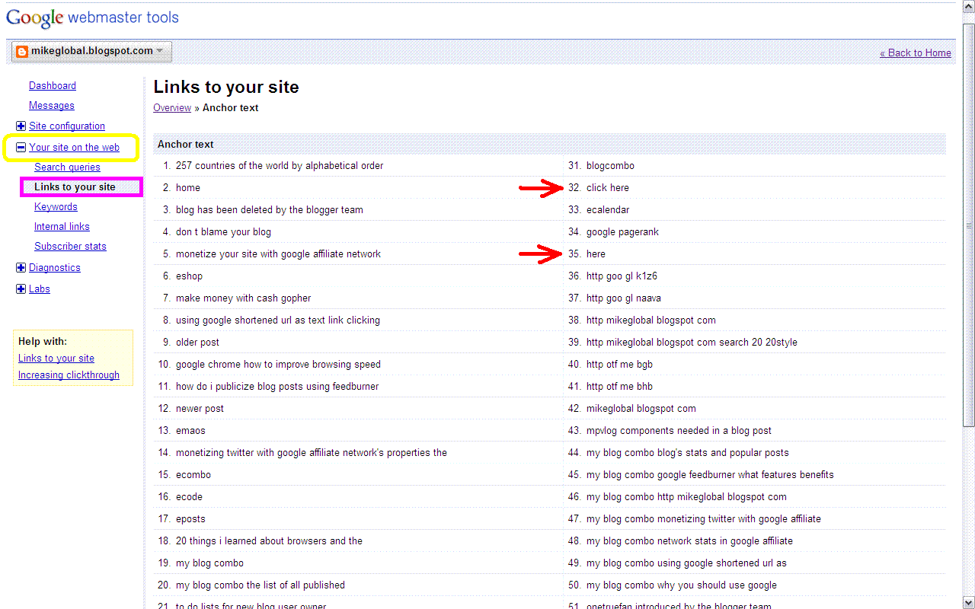
Task: Open the Diagnostics link
Action: tap(55, 268)
